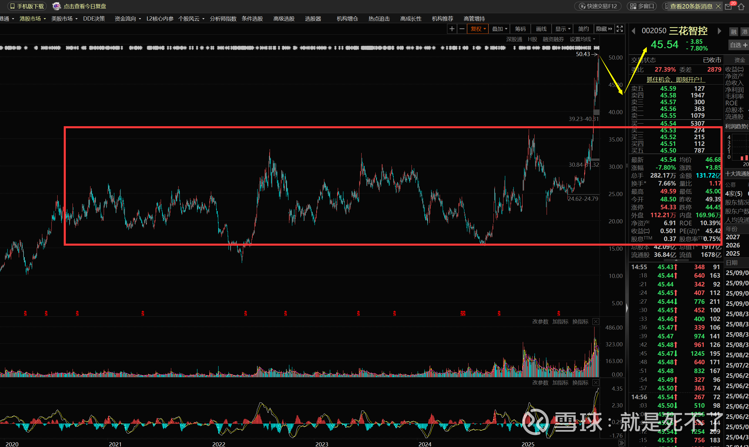Click the fullscreen expand chart icon
749x447 pixels.
pyautogui.click(x=620, y=29)
